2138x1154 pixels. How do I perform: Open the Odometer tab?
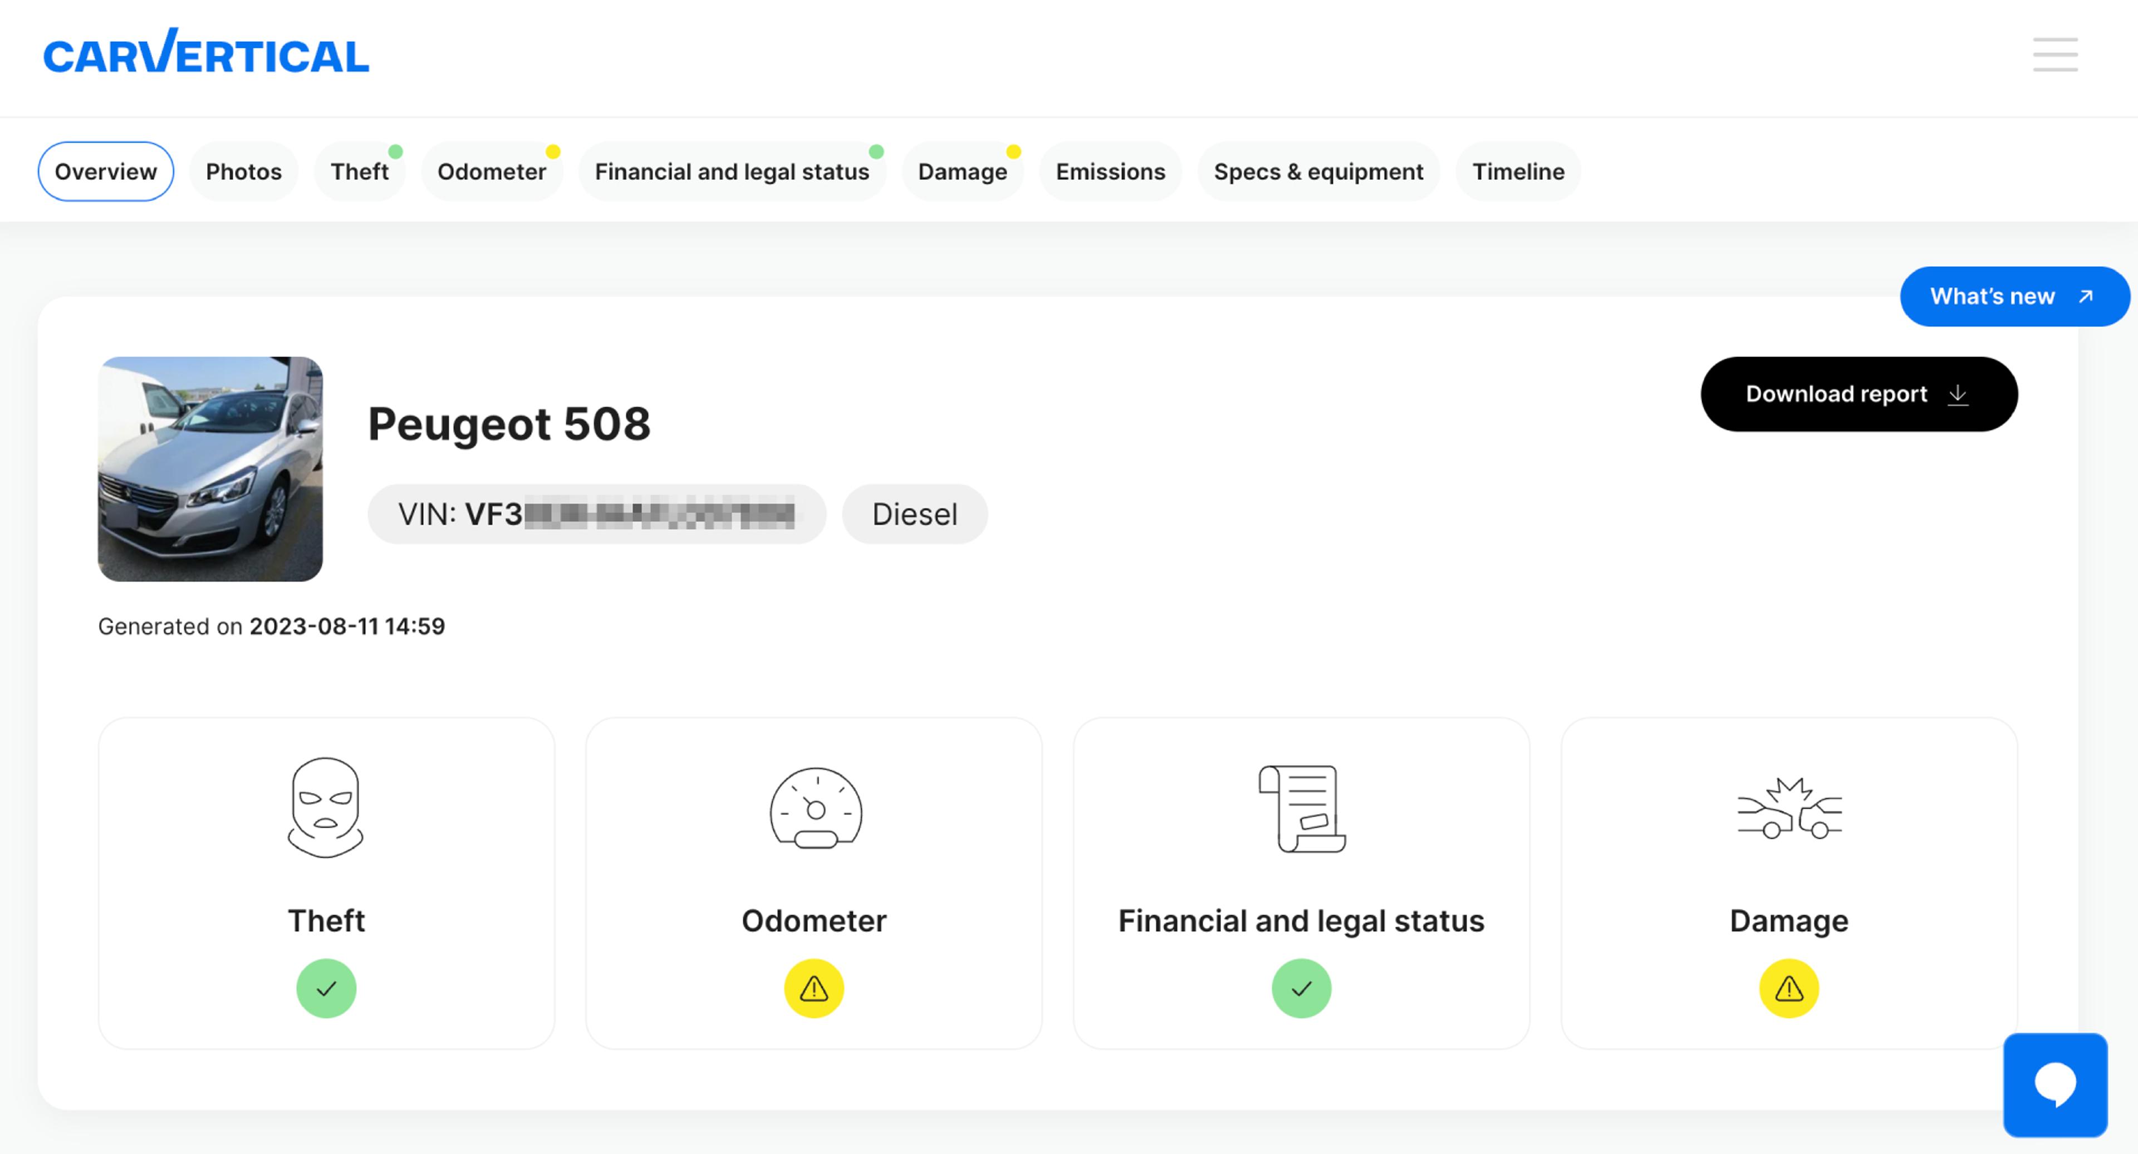491,172
